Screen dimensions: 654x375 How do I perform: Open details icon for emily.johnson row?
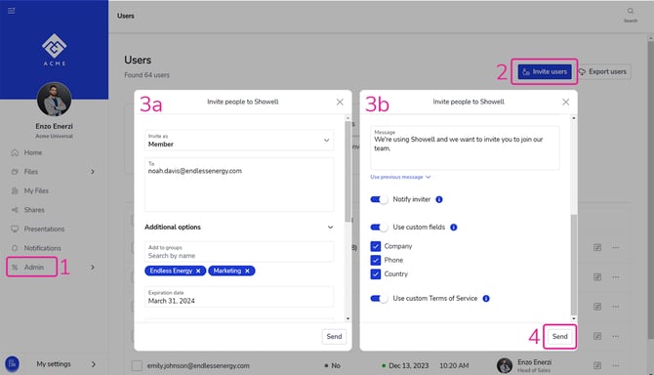(x=597, y=366)
